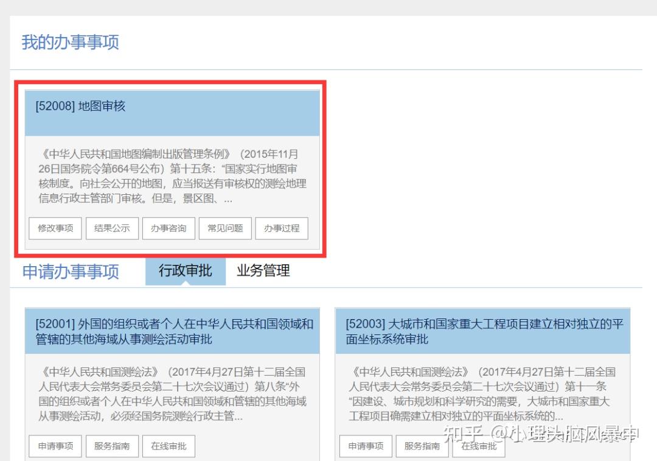Start 在线审批 for item 52003

pos(478,446)
